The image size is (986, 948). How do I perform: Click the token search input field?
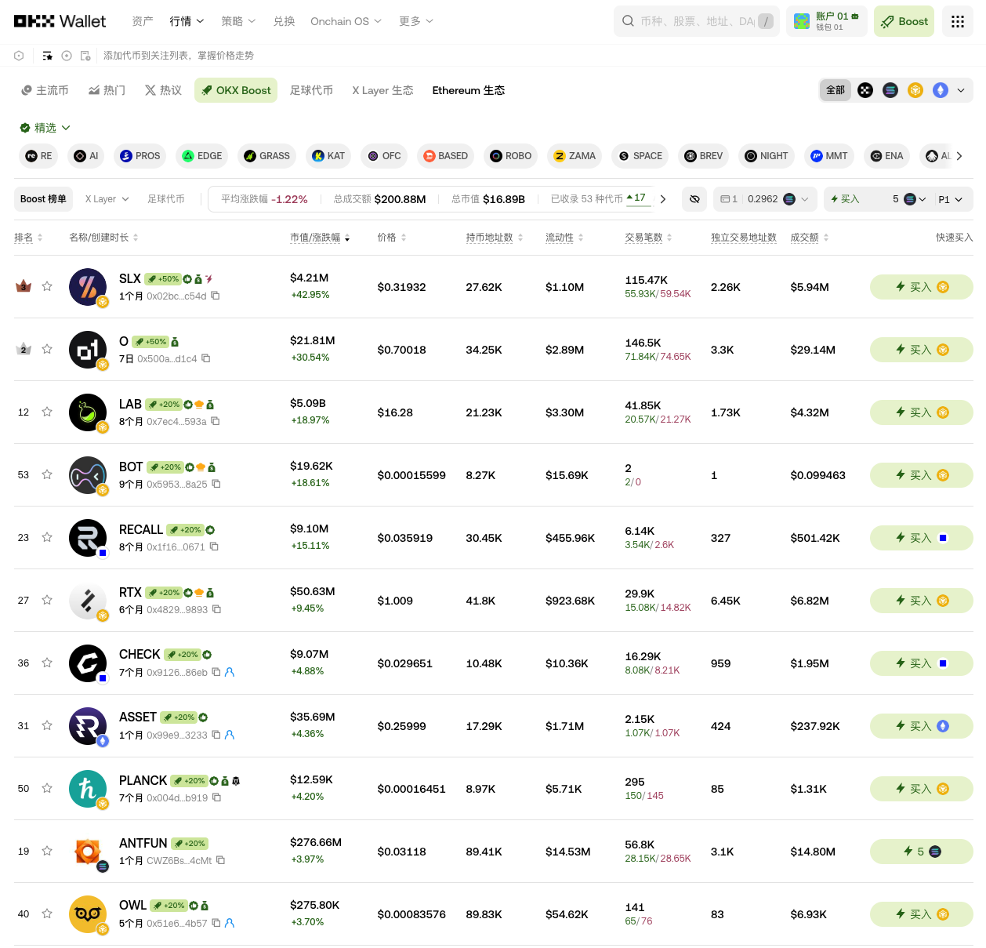click(697, 21)
